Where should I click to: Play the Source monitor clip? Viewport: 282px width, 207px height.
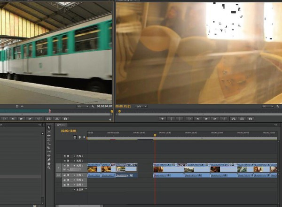pyautogui.click(x=21, y=119)
